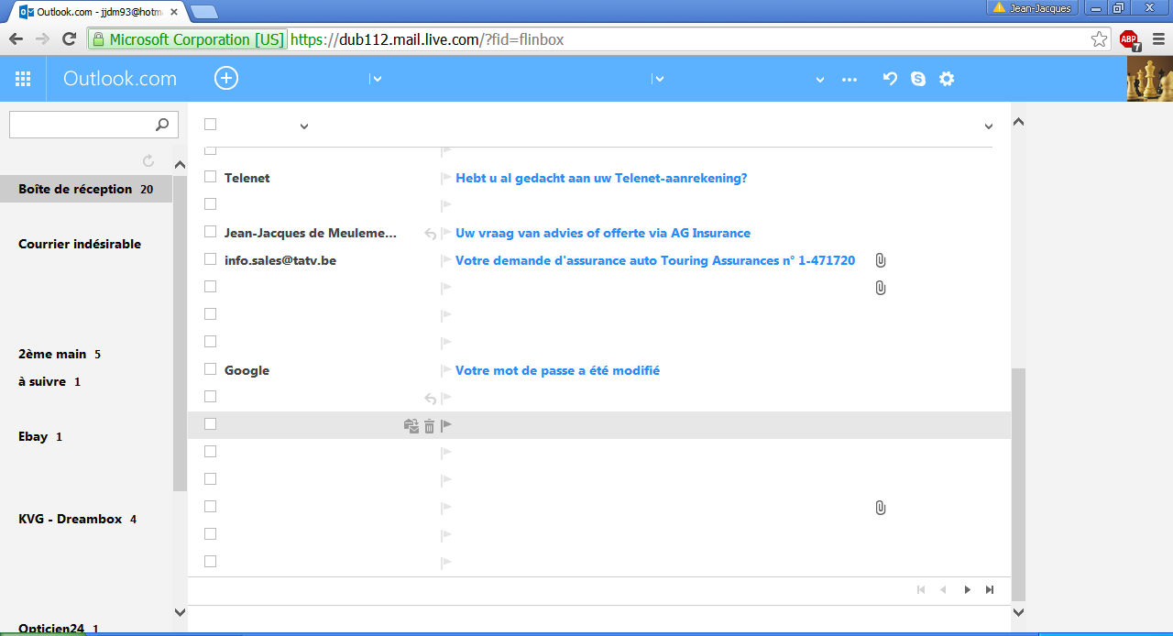Viewport: 1173px width, 636px height.
Task: Expand the chevron beside the select-all checkbox
Action: pyautogui.click(x=304, y=126)
